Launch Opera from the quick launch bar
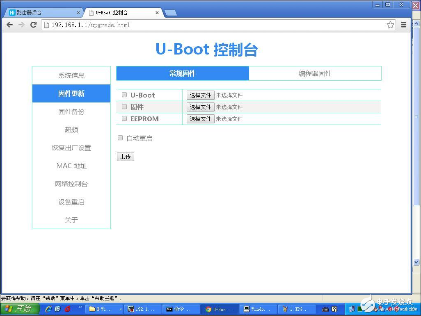421x316 pixels. [68, 309]
